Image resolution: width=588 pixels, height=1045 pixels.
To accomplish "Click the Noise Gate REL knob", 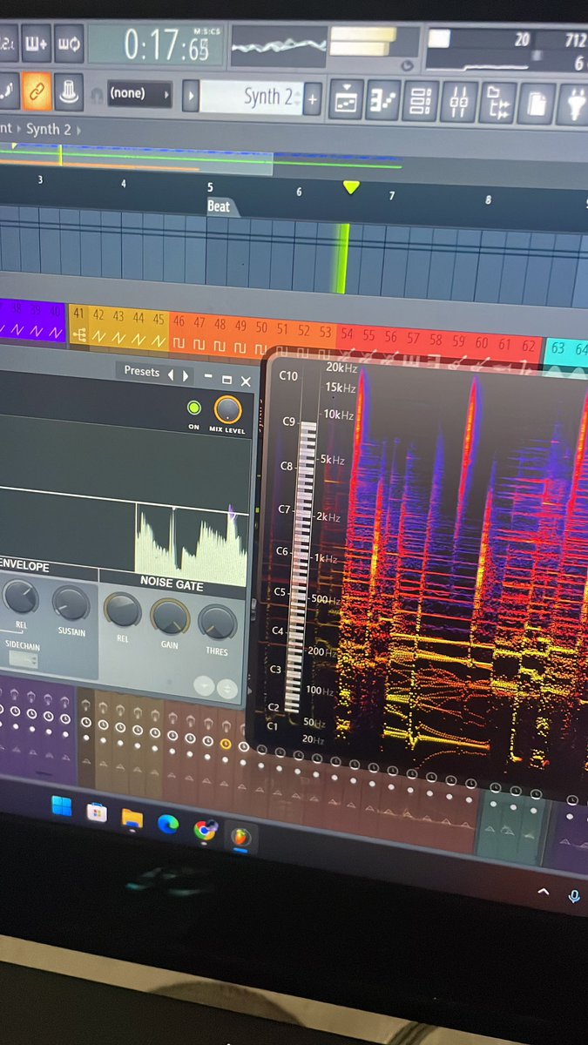I will point(123,610).
